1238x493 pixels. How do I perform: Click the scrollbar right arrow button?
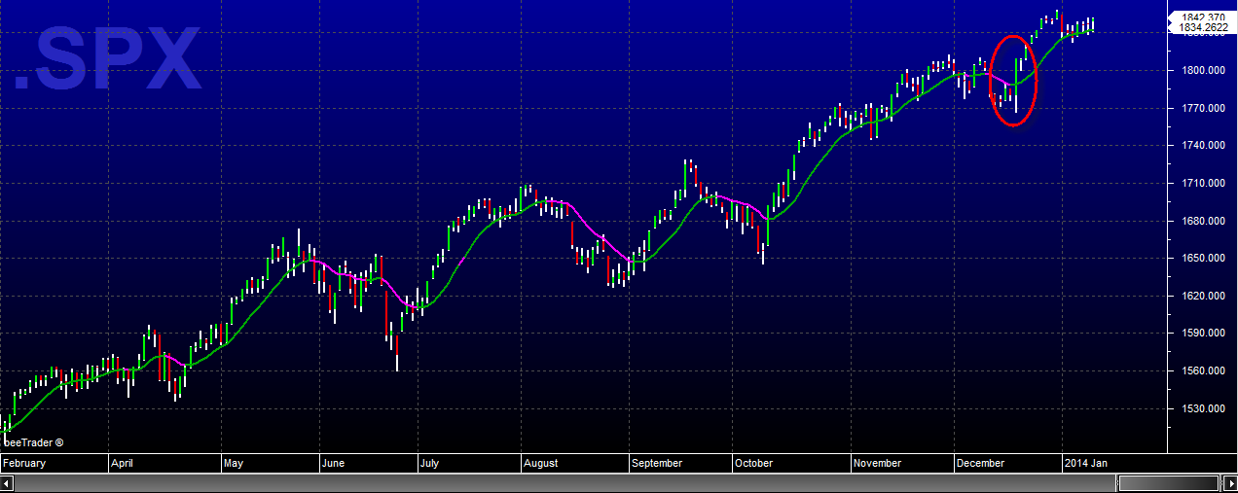[x=1229, y=483]
